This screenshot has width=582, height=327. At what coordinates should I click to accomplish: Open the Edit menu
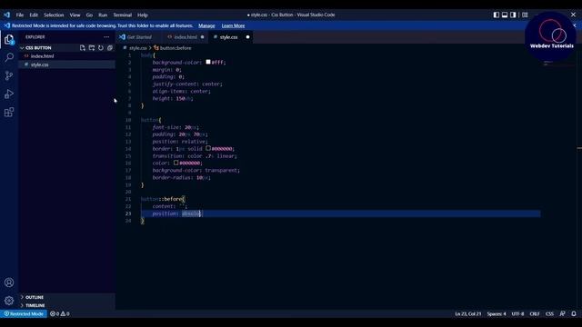pyautogui.click(x=34, y=15)
